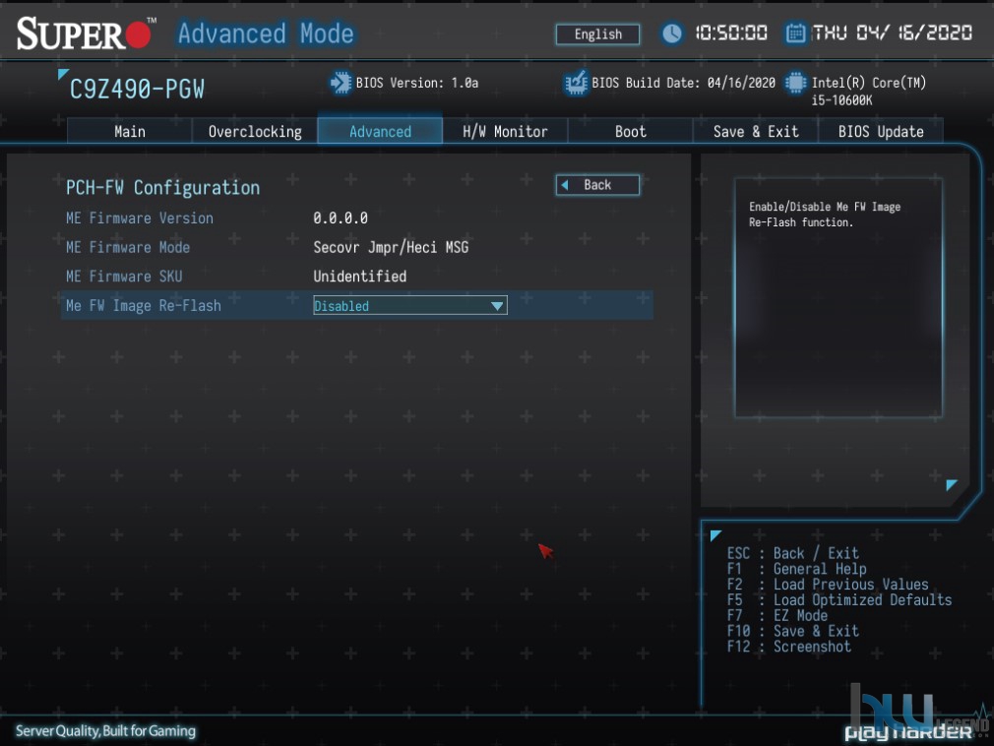994x746 pixels.
Task: Open the English language selector
Action: click(x=597, y=34)
